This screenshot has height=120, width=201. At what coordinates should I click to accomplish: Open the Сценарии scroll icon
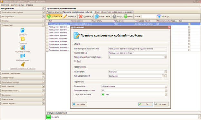[23, 39]
